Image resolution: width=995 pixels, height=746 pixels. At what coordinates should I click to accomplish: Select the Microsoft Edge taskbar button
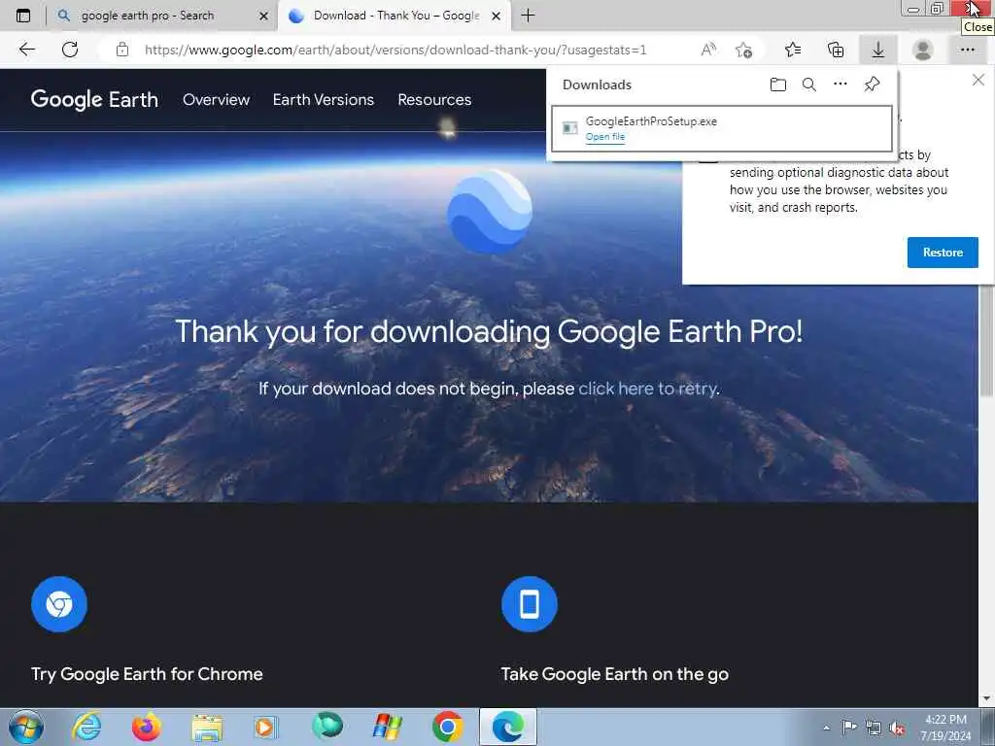click(x=507, y=727)
